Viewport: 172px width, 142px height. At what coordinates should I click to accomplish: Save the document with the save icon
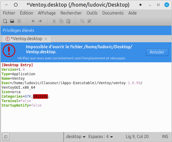19,21
